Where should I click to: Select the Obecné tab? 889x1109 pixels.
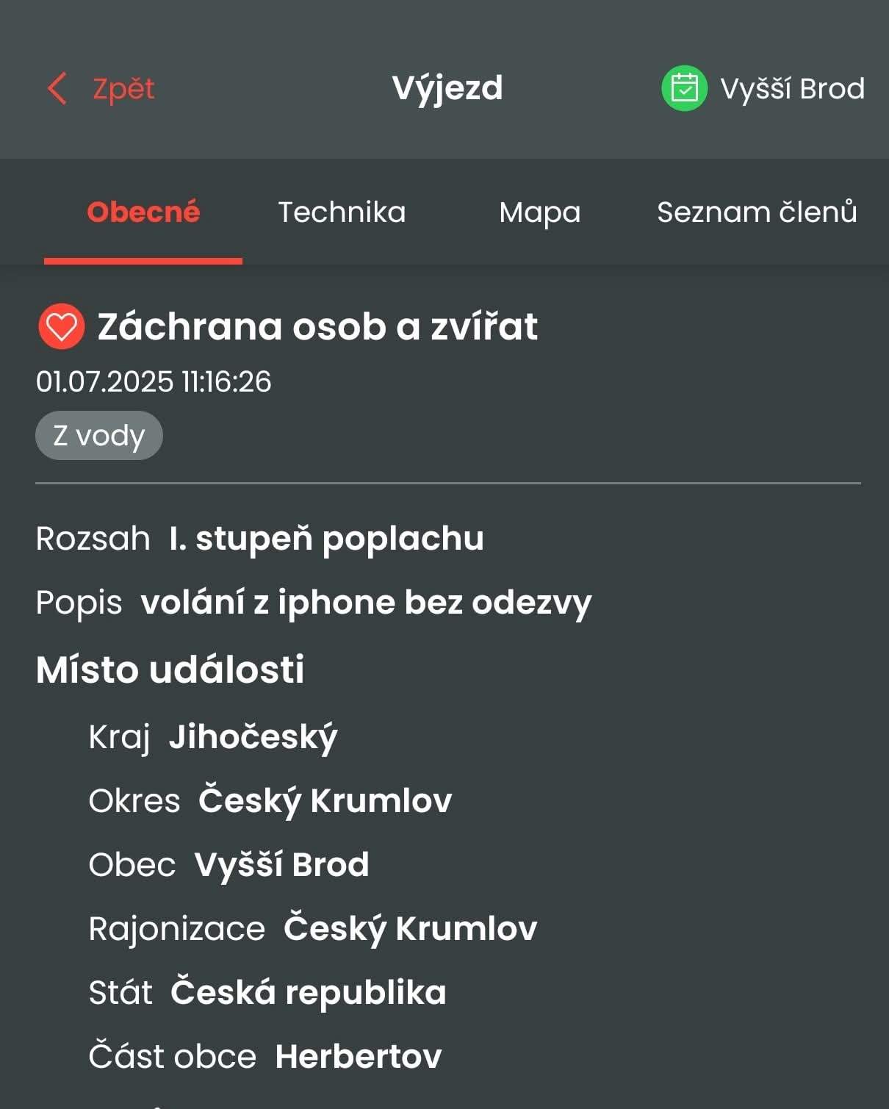143,212
